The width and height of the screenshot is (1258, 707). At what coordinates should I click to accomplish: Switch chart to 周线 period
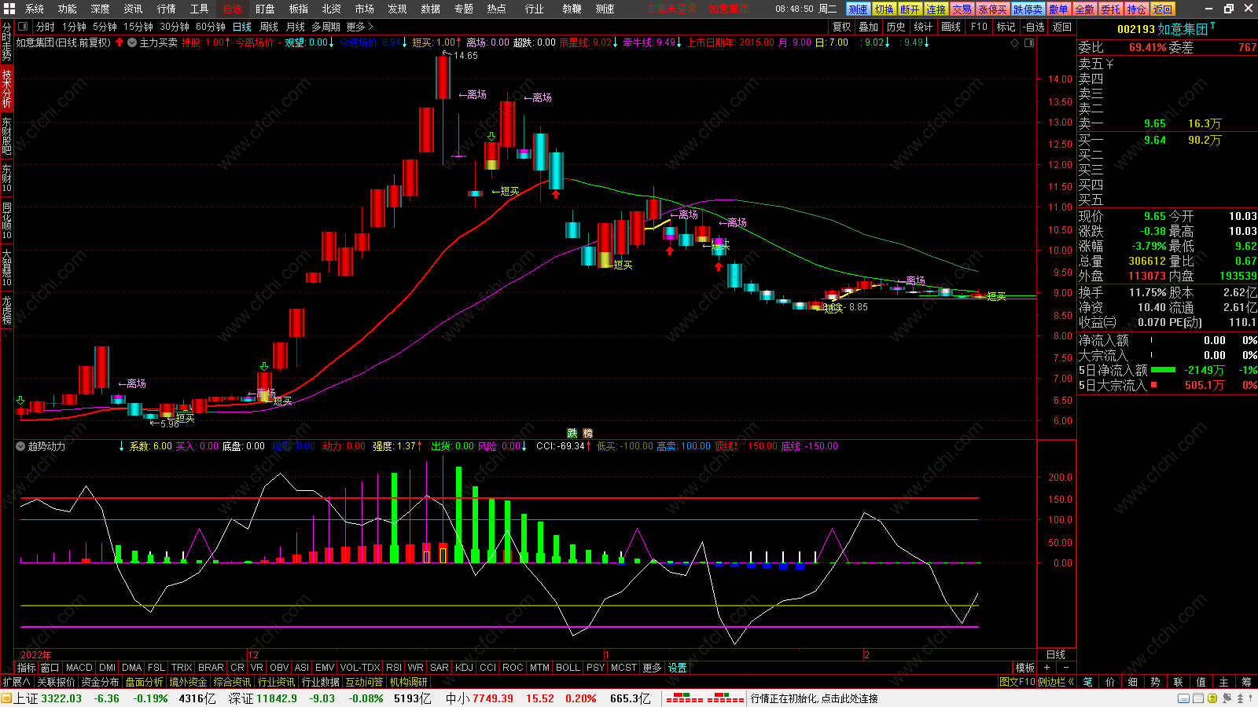point(269,27)
